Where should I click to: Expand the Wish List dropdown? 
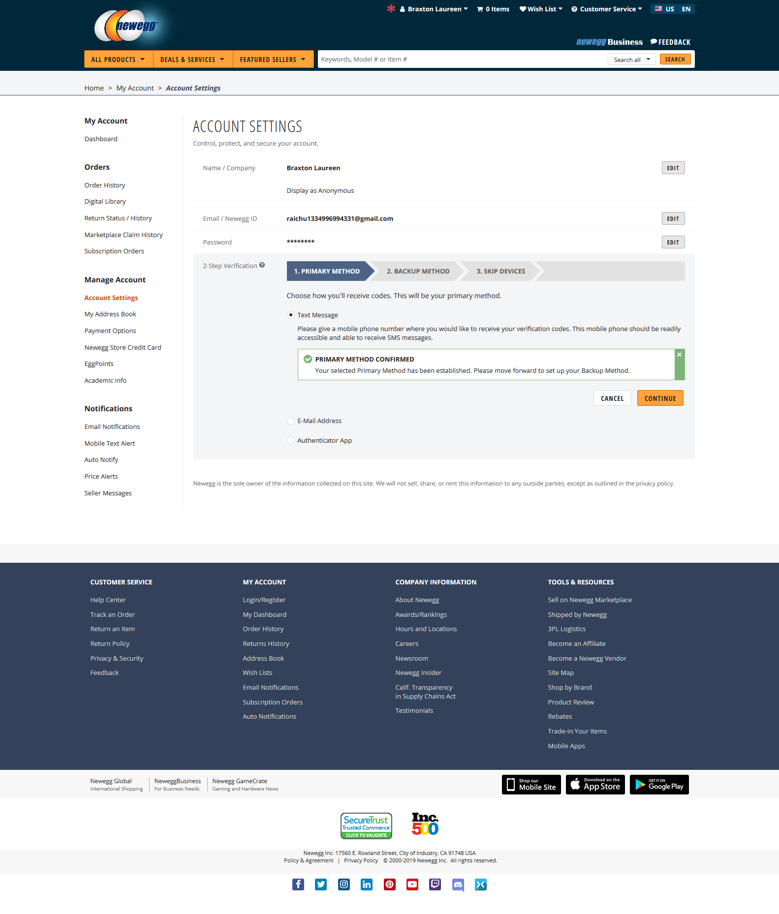pyautogui.click(x=541, y=9)
